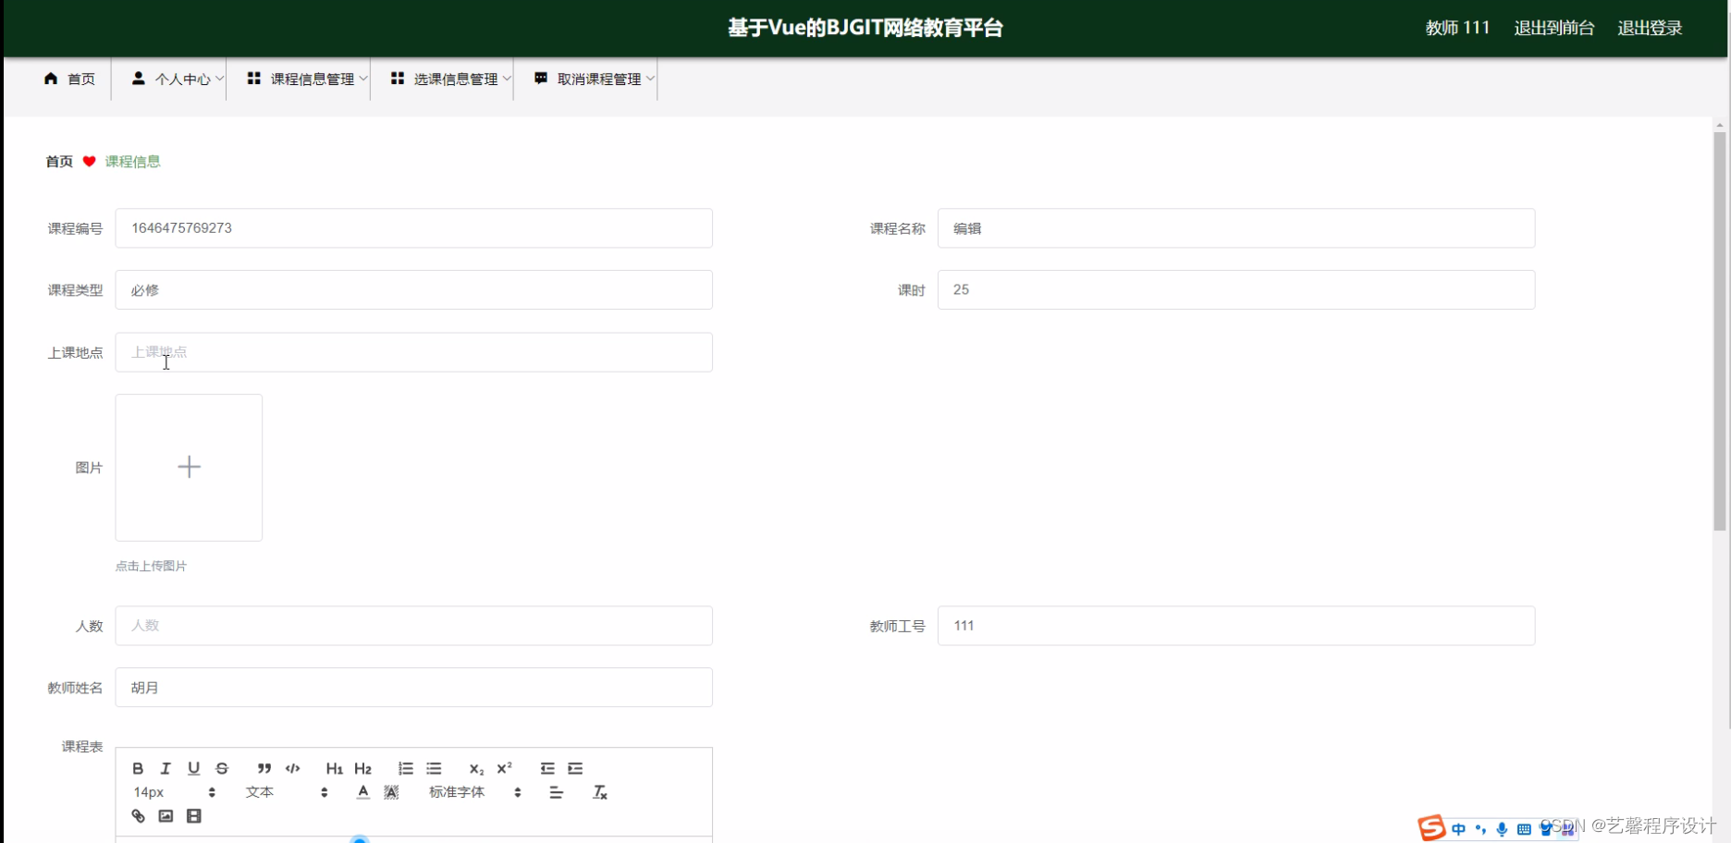Insert a blockquote in the editor

(x=264, y=768)
